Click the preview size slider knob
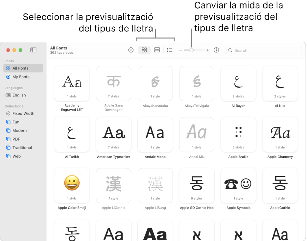The width and height of the screenshot is (307, 241). [192, 50]
